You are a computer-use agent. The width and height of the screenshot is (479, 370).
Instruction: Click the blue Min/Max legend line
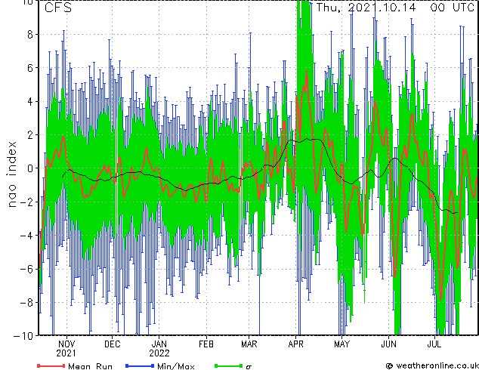140,365
